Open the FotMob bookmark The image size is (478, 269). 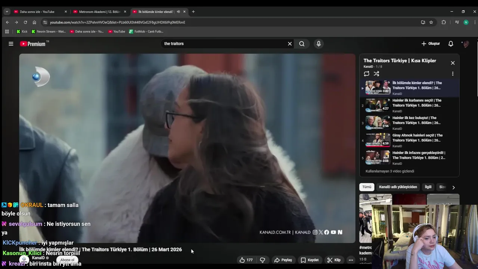point(146,32)
